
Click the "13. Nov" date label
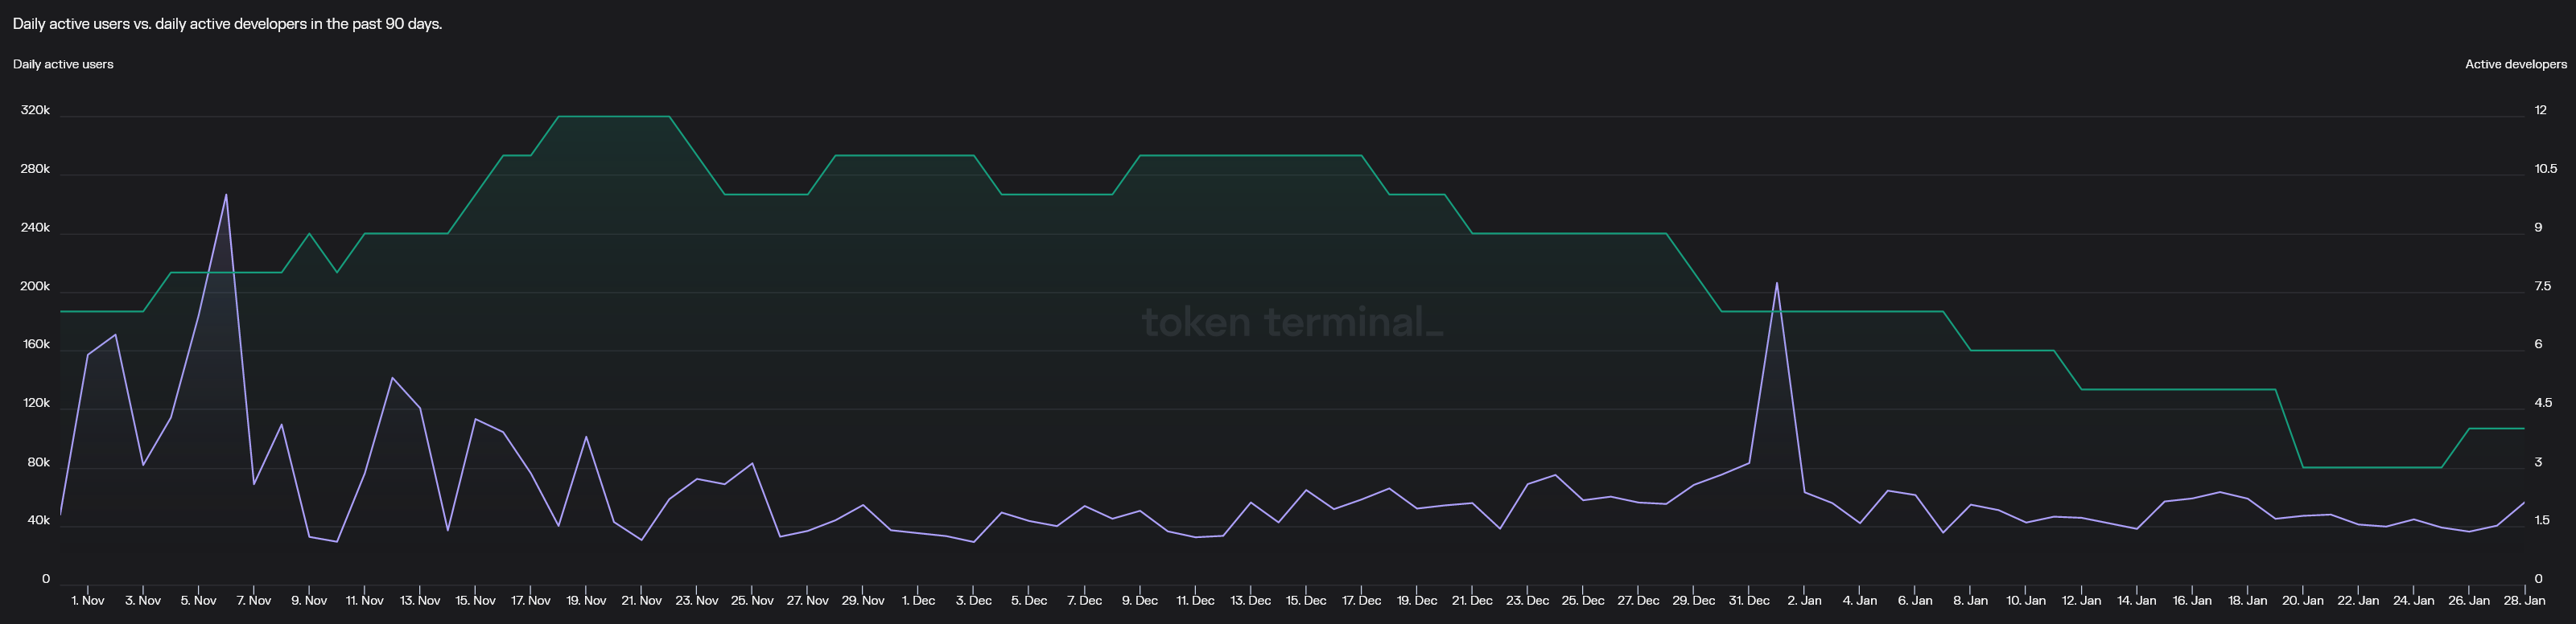click(420, 601)
